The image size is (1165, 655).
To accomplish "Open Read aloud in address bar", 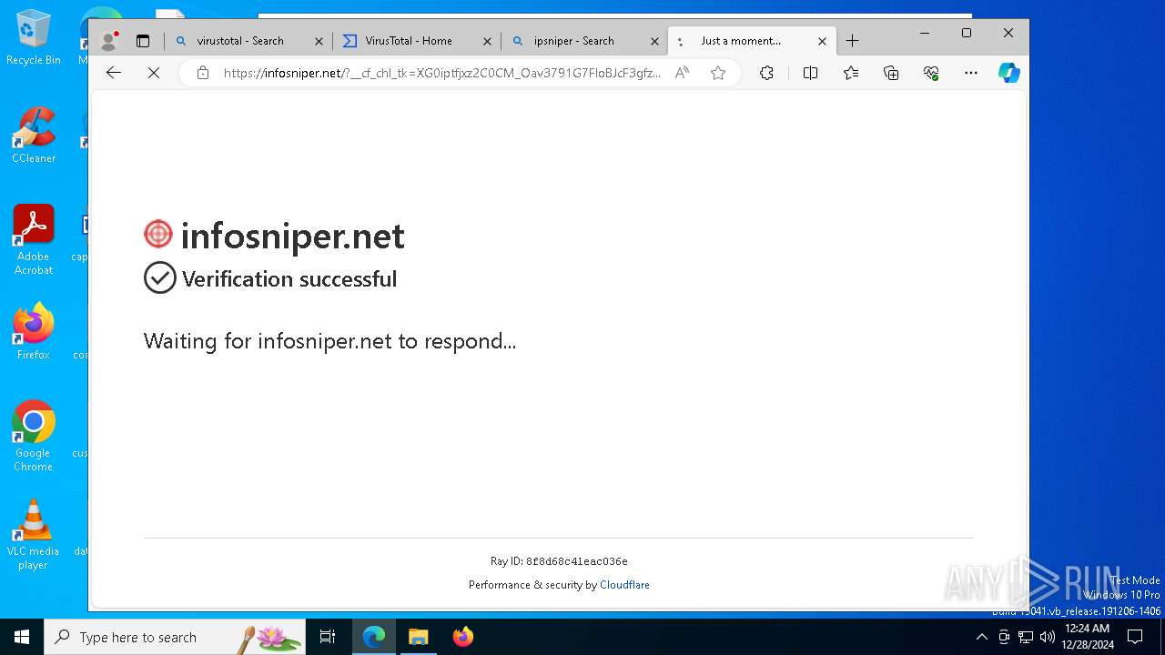I will coord(682,73).
